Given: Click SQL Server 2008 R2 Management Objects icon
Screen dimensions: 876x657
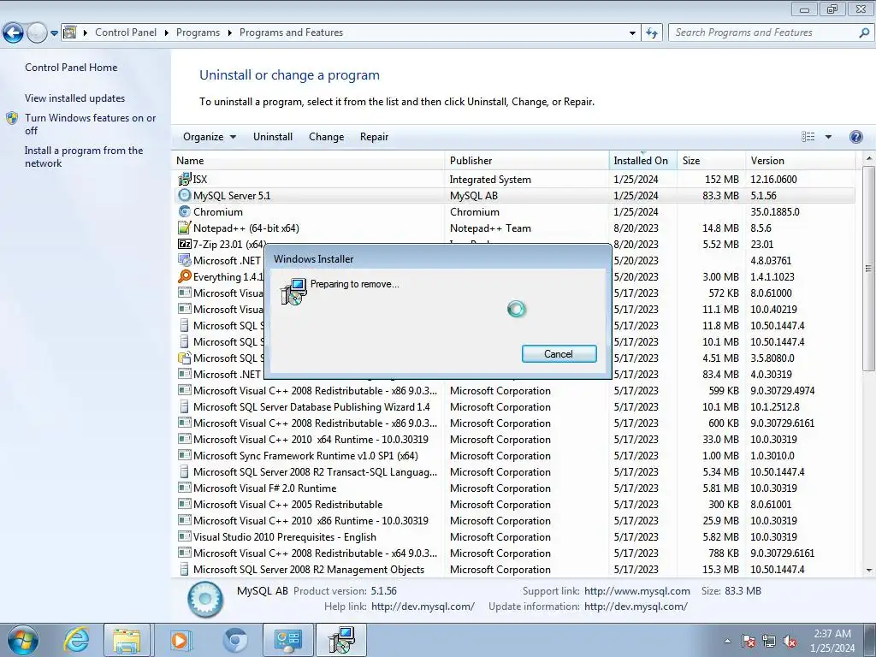Looking at the screenshot, I should tap(185, 569).
